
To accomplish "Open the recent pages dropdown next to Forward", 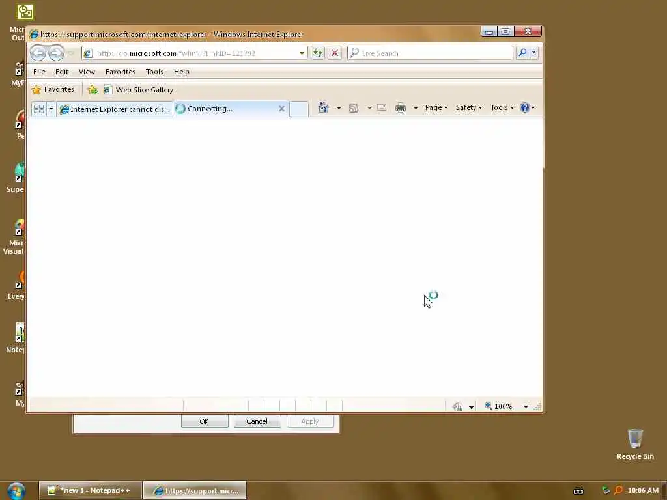I will click(x=71, y=53).
